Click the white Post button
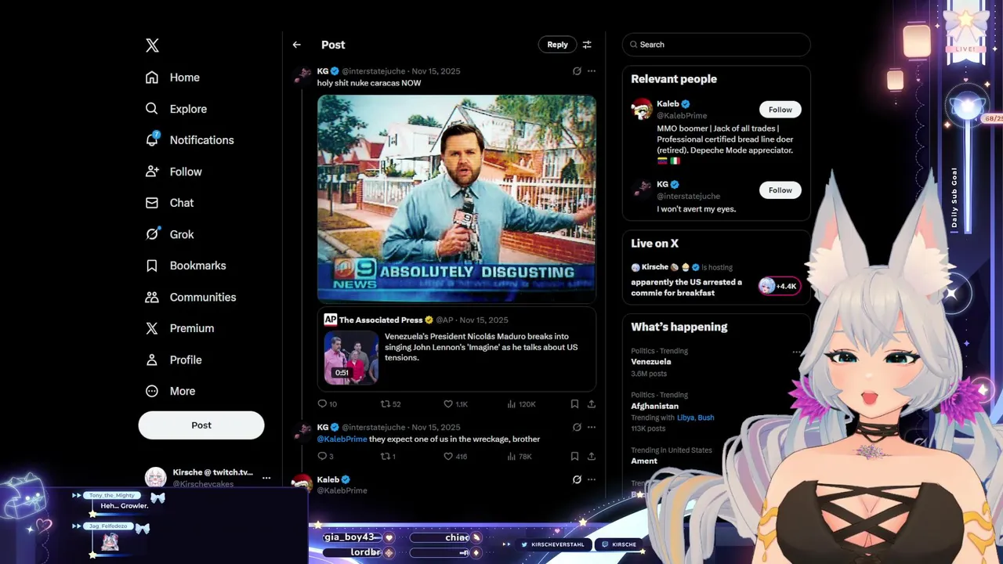 point(201,425)
